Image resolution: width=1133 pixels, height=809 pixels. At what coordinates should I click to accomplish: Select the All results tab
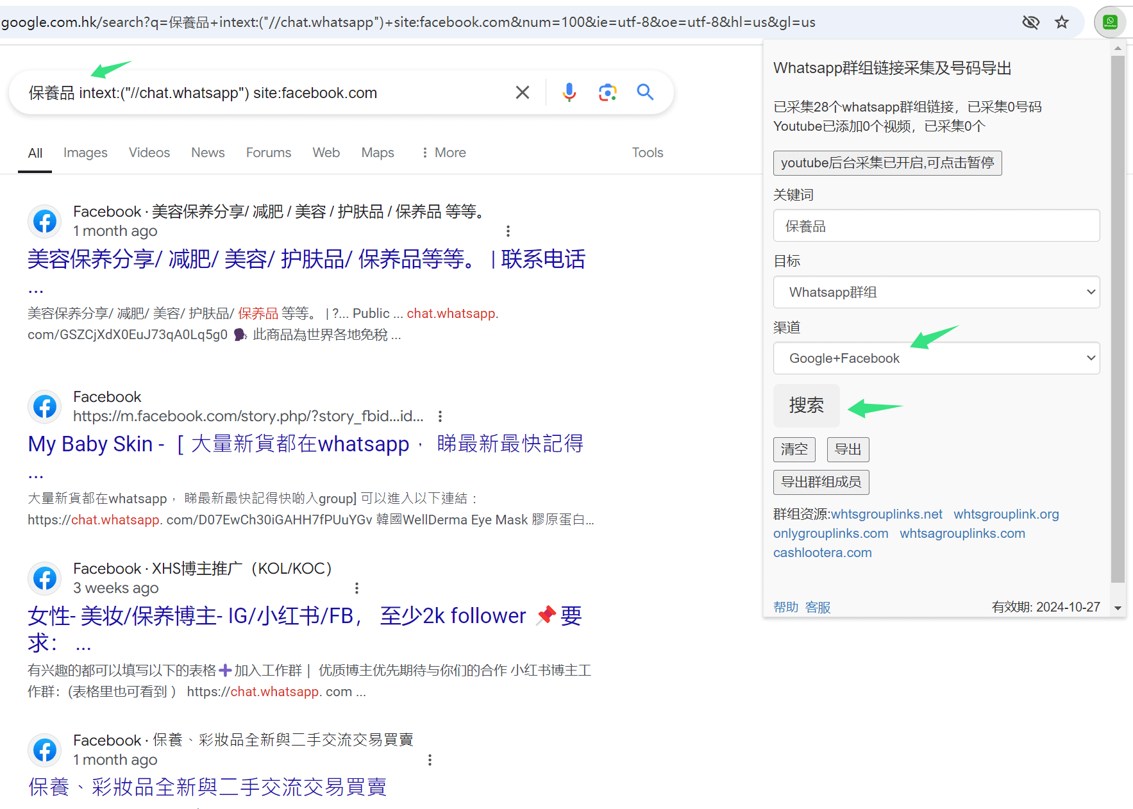pos(35,153)
